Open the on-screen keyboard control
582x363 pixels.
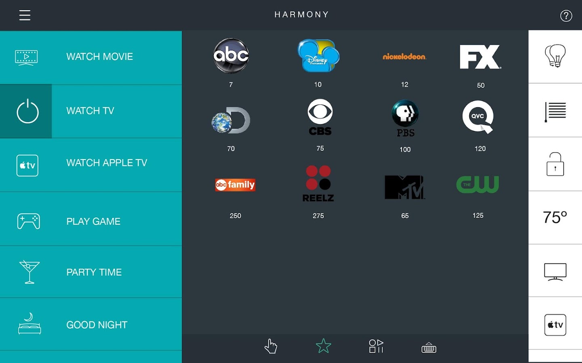click(428, 347)
